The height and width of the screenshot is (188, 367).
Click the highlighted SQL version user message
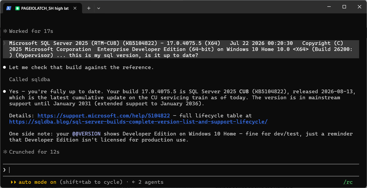181,49
